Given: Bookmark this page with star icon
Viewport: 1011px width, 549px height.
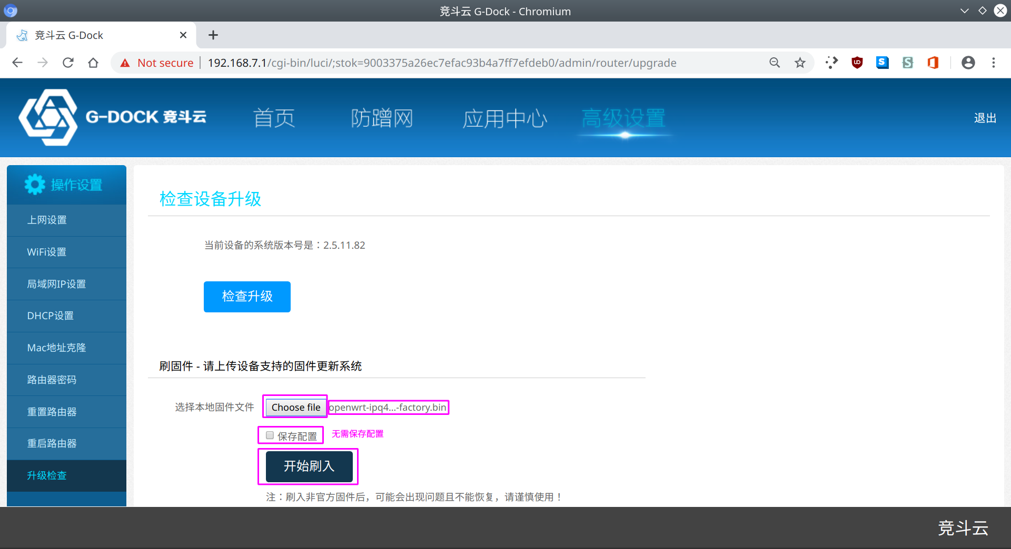Looking at the screenshot, I should tap(800, 63).
